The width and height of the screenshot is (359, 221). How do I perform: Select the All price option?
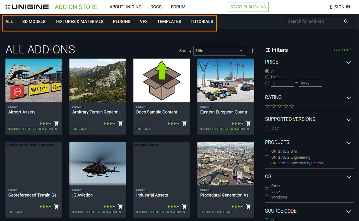[267, 71]
